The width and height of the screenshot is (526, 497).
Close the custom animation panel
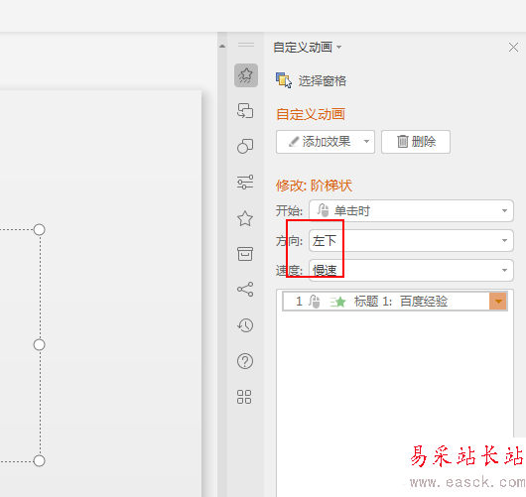513,48
